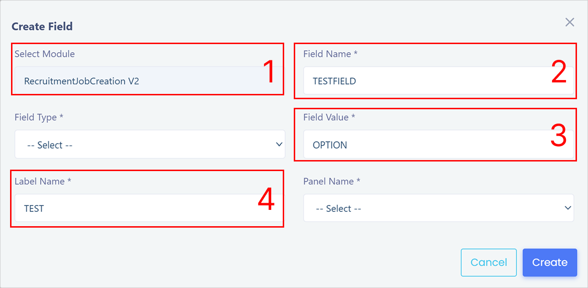Cancel the field creation
Image resolution: width=588 pixels, height=288 pixels.
coord(489,263)
